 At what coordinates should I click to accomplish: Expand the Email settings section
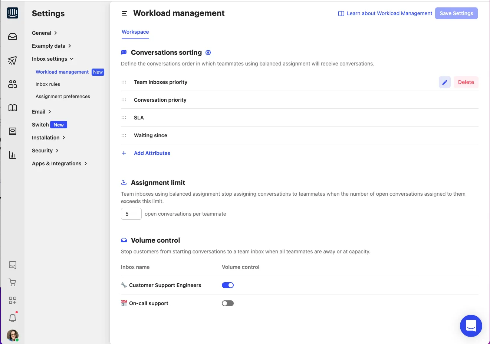point(42,112)
